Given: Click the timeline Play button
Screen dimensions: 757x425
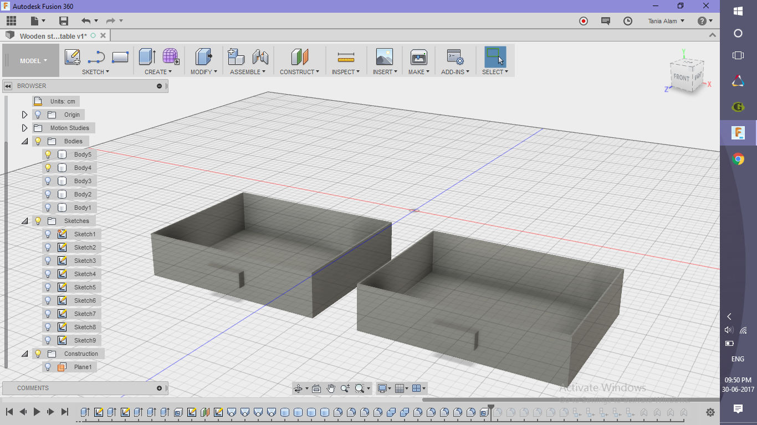Looking at the screenshot, I should pyautogui.click(x=37, y=412).
